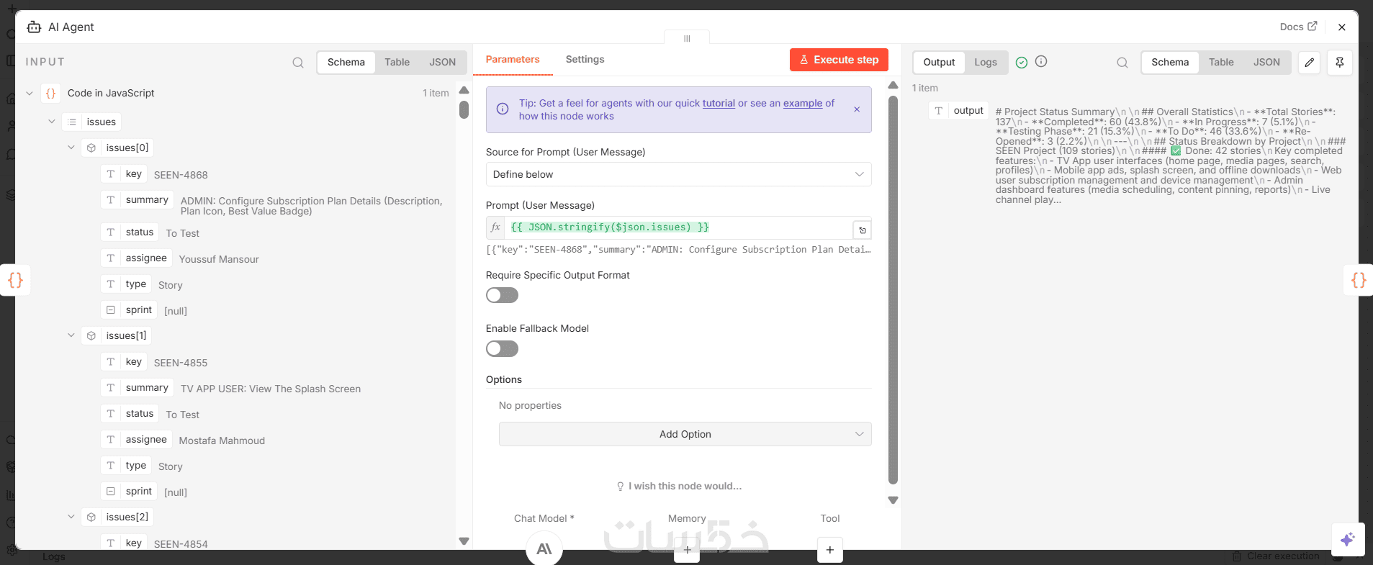Open AI assistant sparkle button
Image resolution: width=1373 pixels, height=565 pixels.
1348,539
